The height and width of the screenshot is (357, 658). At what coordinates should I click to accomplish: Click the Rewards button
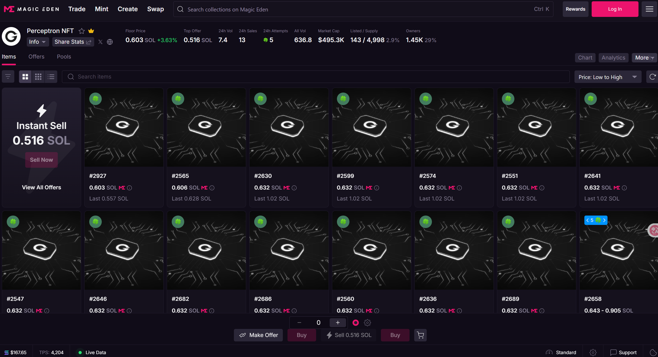click(576, 9)
